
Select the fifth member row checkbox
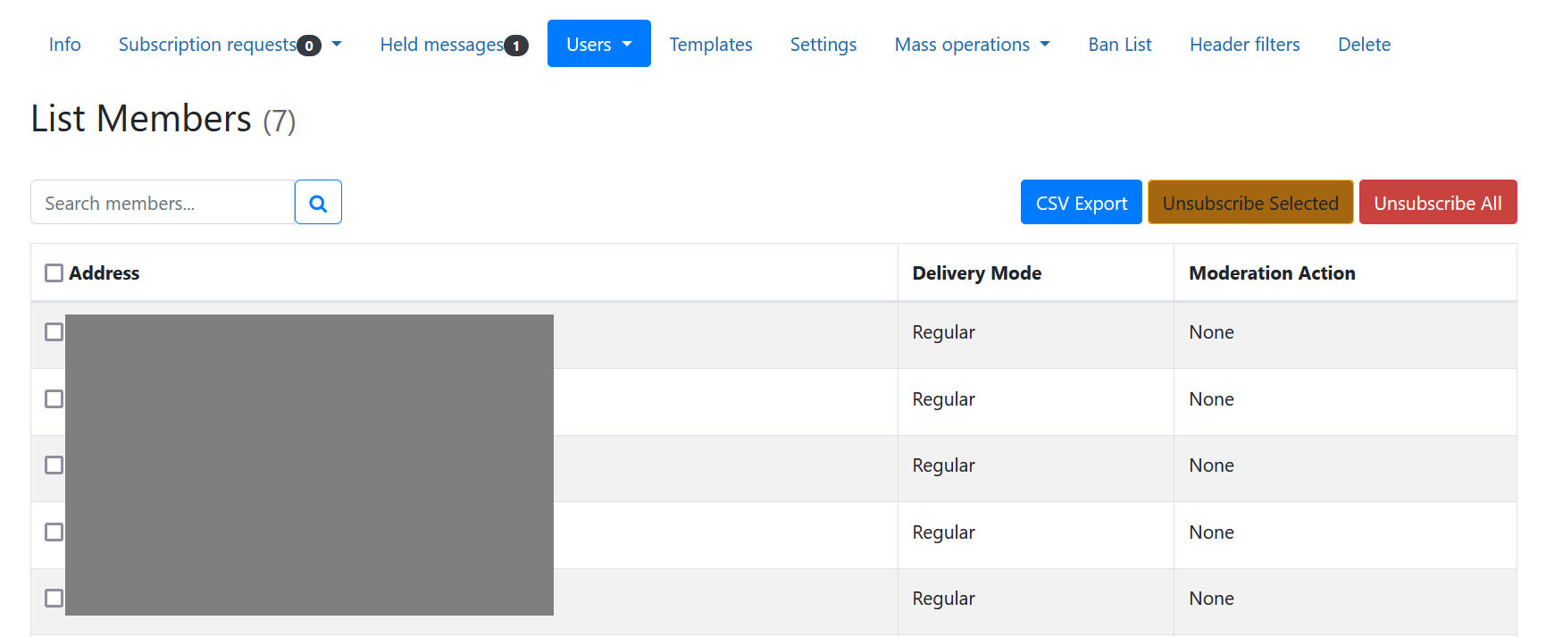tap(54, 598)
